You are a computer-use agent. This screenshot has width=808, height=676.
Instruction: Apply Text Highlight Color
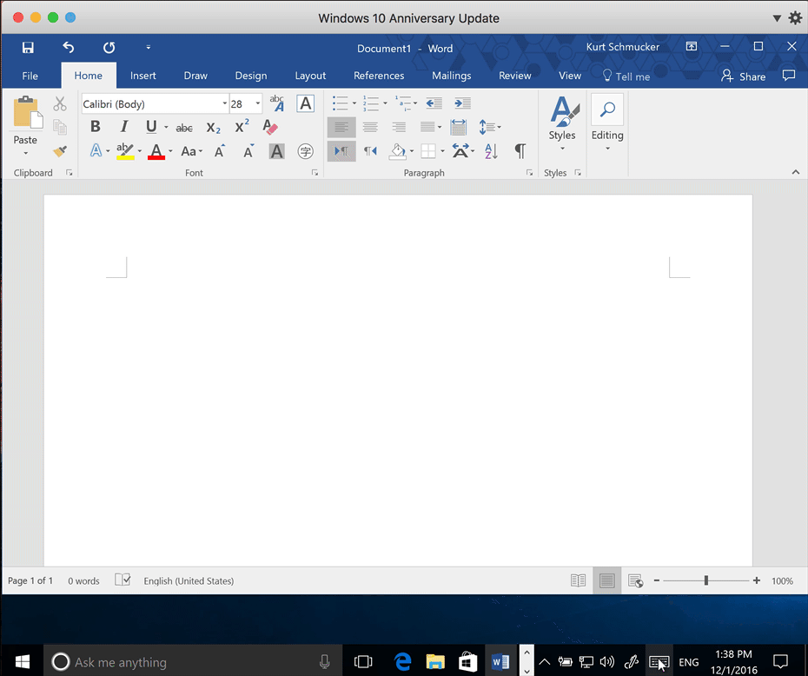(x=125, y=150)
